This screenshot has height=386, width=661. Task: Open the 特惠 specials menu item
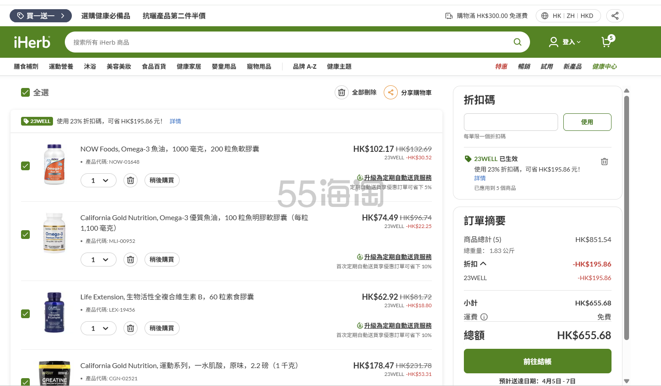[501, 67]
